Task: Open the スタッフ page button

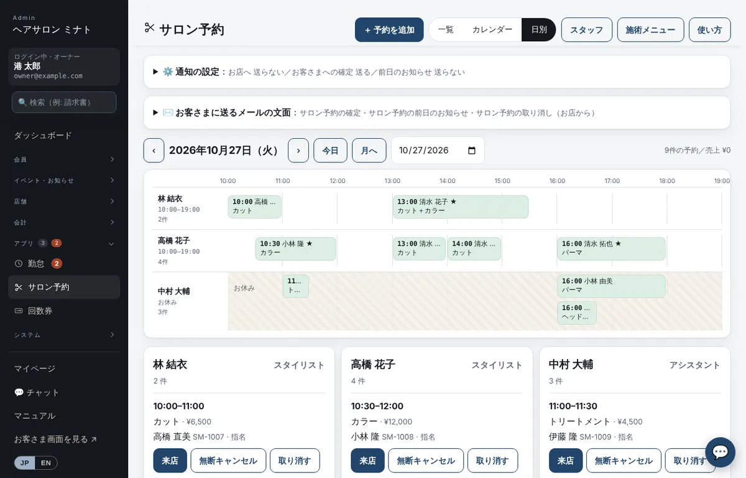Action: click(587, 29)
